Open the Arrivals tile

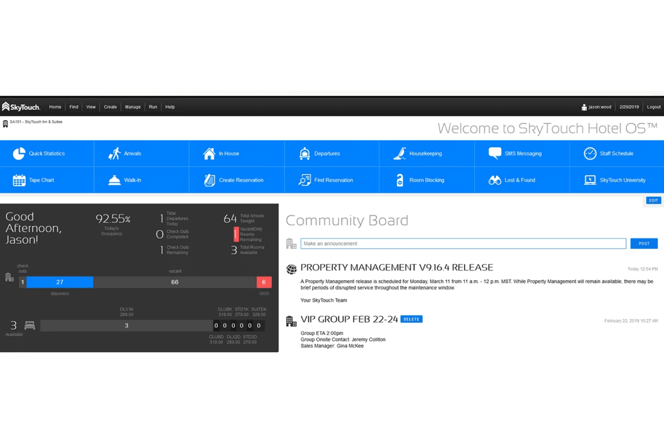click(x=142, y=154)
